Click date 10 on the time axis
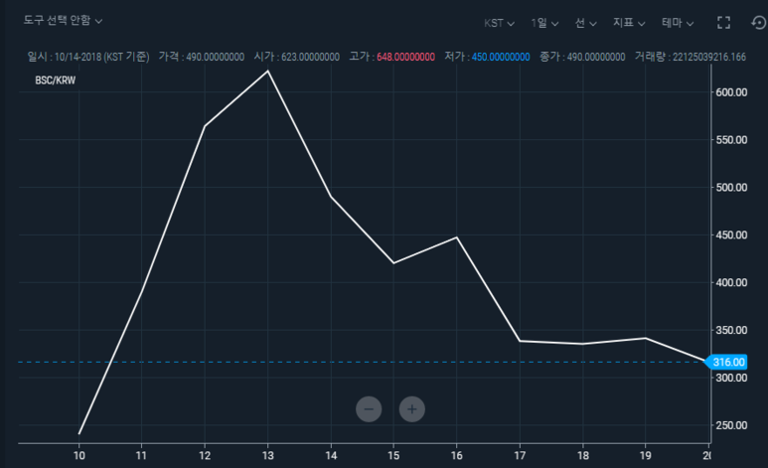 (x=79, y=456)
